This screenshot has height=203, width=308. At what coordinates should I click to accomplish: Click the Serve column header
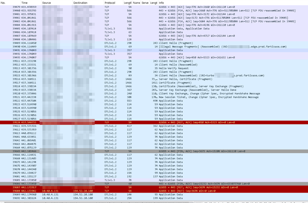[145, 3]
